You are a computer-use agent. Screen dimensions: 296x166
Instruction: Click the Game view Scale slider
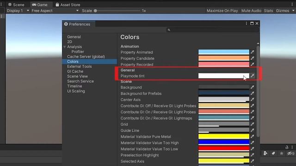[x=117, y=11]
